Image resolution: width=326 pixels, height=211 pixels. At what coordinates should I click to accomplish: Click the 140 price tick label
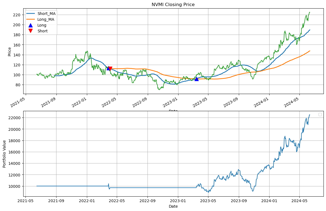16,55
